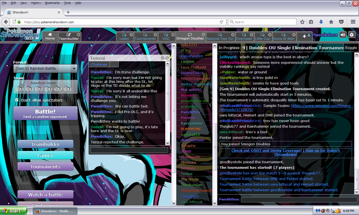Open the Tools menu in Firefox
Image resolution: width=359 pixels, height=215 pixels.
(x=67, y=3)
